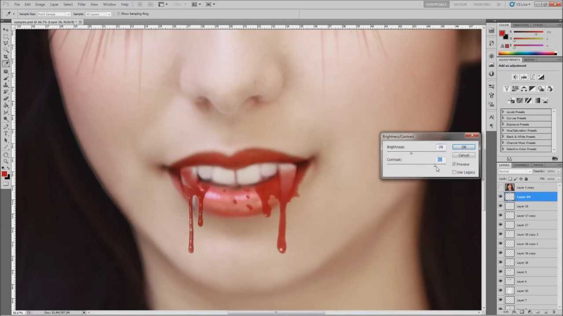Expand the Channel Mixer Presets list
The image size is (563, 316).
tap(503, 143)
